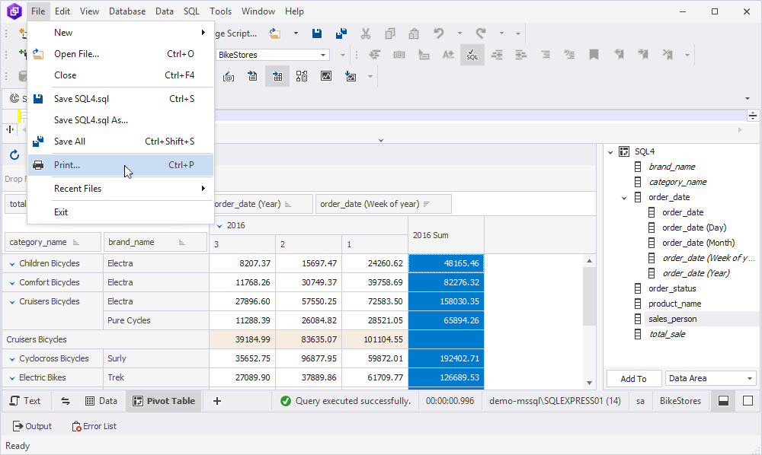Choose Print... in the File menu
The width and height of the screenshot is (762, 455).
coord(120,165)
